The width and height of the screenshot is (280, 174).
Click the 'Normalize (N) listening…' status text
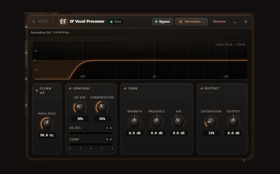[x=50, y=32]
